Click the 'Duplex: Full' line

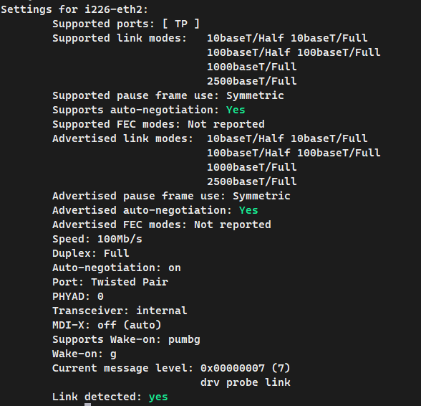pyautogui.click(x=91, y=253)
